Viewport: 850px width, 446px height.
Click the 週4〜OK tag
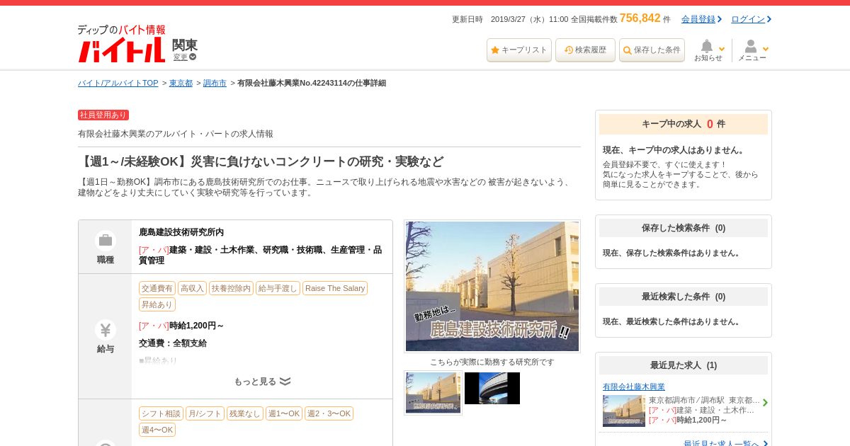[157, 430]
